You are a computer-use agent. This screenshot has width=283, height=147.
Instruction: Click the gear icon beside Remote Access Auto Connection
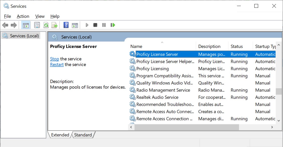coord(132,112)
